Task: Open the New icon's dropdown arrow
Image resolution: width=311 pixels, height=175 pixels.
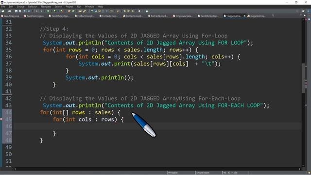Action: tap(6, 11)
